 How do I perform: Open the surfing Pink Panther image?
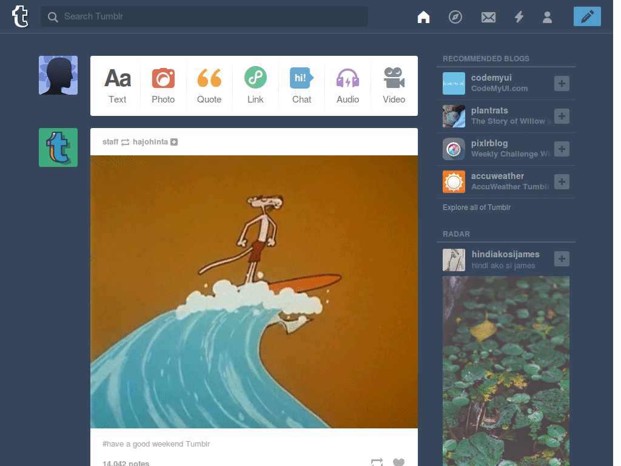click(254, 292)
